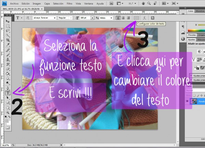Select the Horizontal Type tool

(x=8, y=93)
